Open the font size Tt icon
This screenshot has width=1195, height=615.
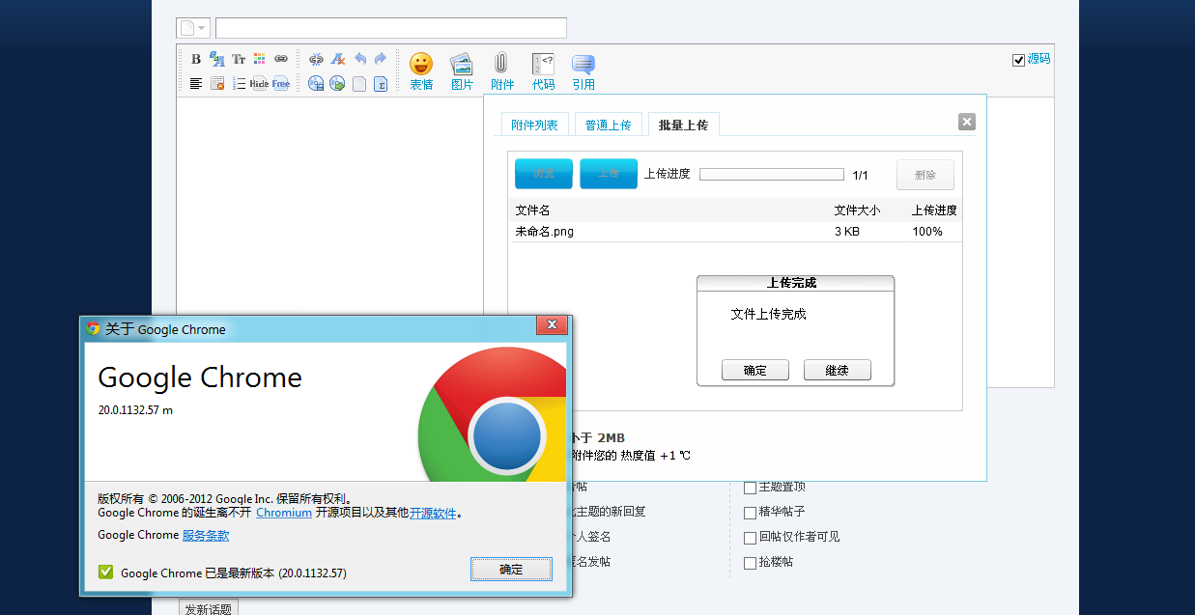239,59
